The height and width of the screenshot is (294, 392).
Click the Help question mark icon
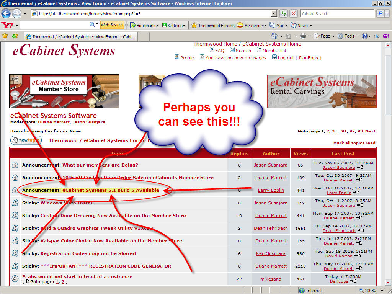tap(364, 36)
